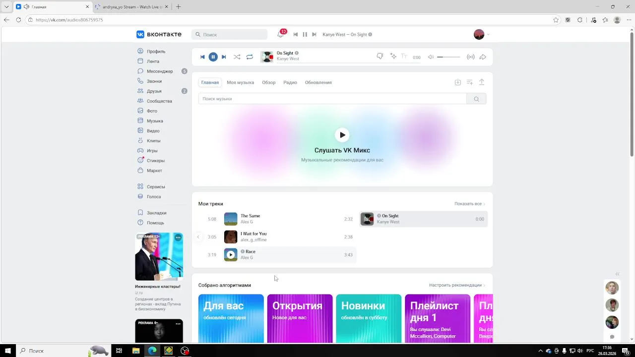
Task: Click the add playlist icon
Action: coord(470,82)
